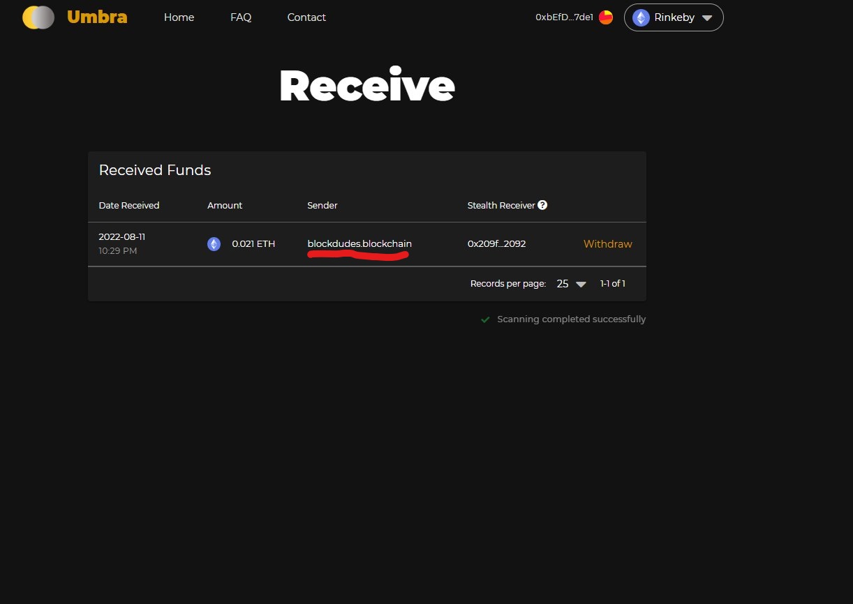853x604 pixels.
Task: Expand the network dropdown chevron arrow
Action: pos(707,18)
